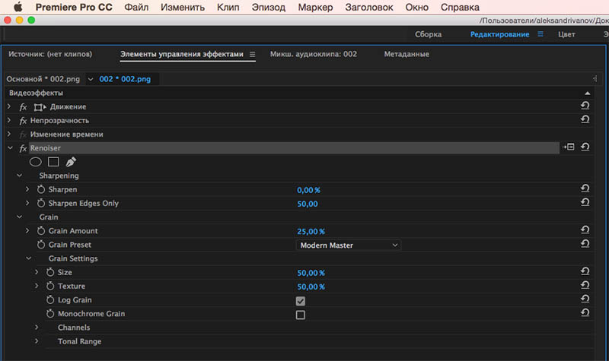Toggle animation stopwatch for Size
The image size is (609, 361).
[x=50, y=272]
